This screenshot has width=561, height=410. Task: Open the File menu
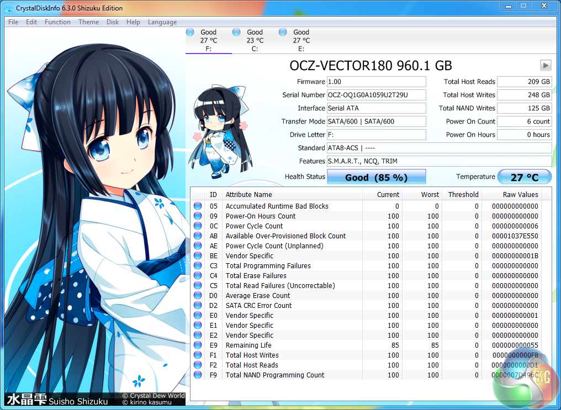point(13,22)
